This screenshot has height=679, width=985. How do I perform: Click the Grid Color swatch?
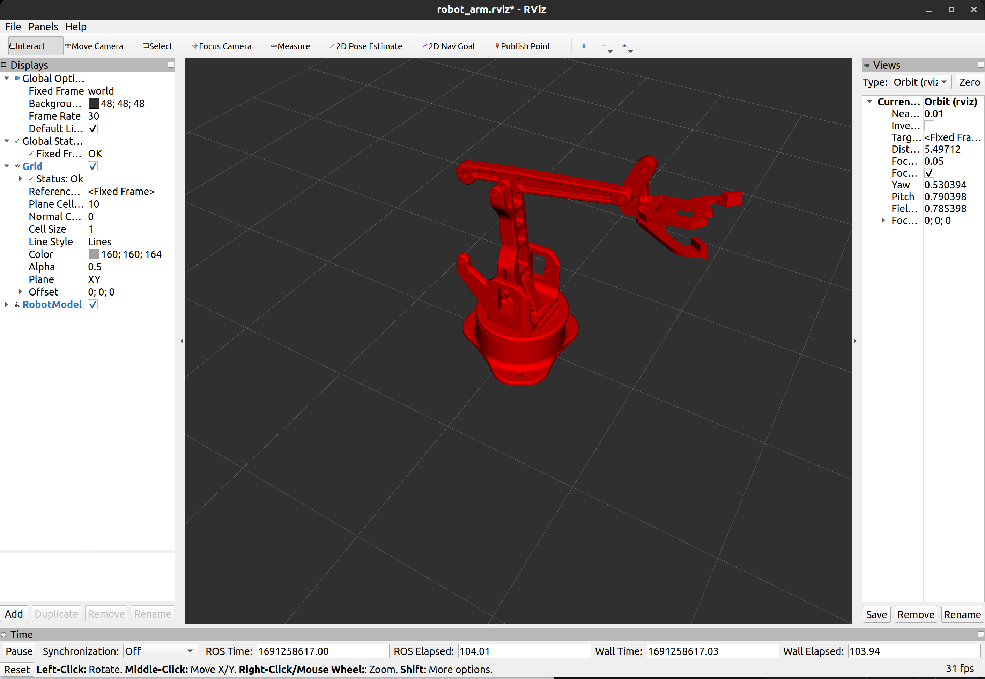[x=94, y=254]
